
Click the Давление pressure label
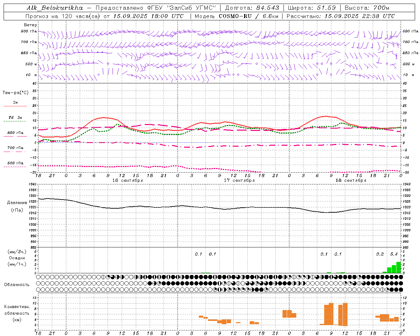pos(17,203)
